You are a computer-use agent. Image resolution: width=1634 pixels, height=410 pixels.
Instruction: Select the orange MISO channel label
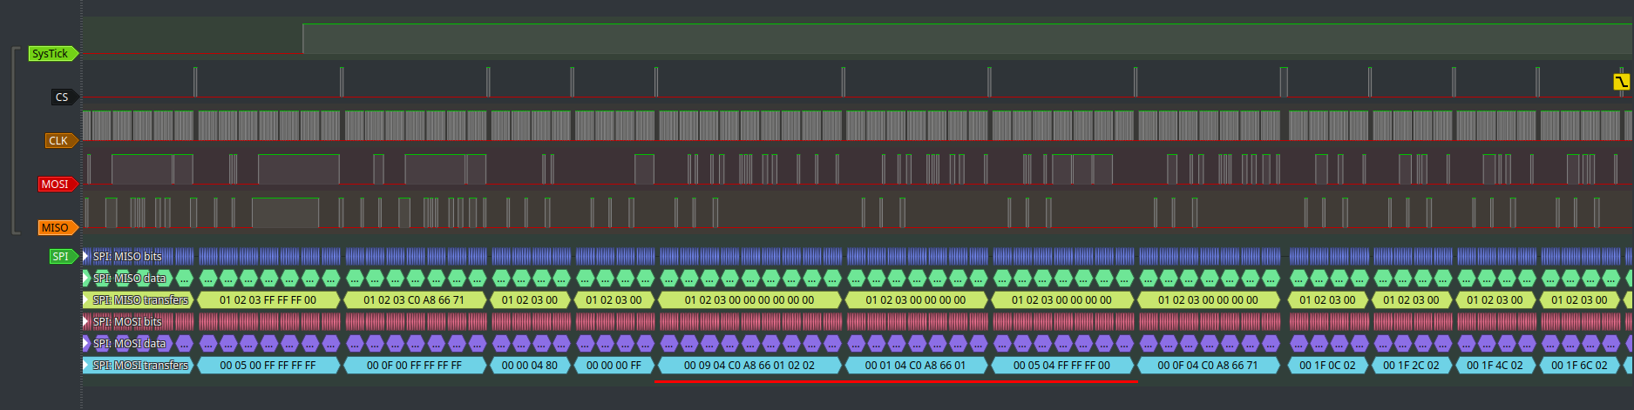pos(56,228)
